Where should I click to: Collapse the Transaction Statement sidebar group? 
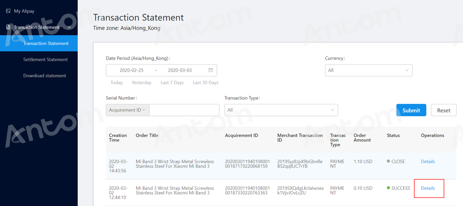pyautogui.click(x=69, y=27)
